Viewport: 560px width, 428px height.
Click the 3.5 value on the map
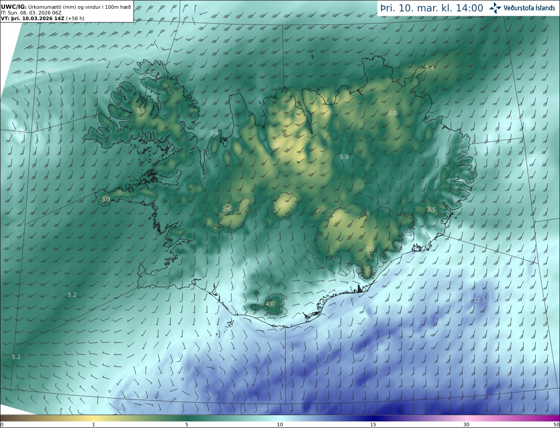click(x=431, y=209)
